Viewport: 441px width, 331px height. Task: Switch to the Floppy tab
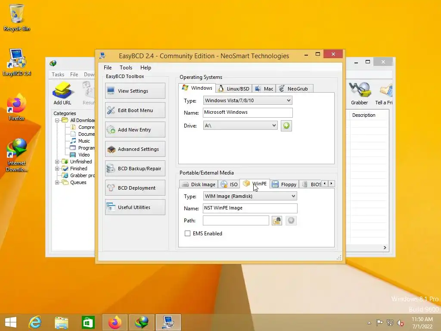(x=284, y=184)
